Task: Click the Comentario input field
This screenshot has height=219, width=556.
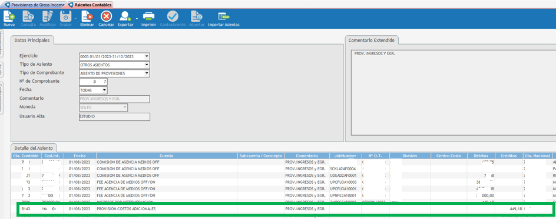Action: (114, 99)
